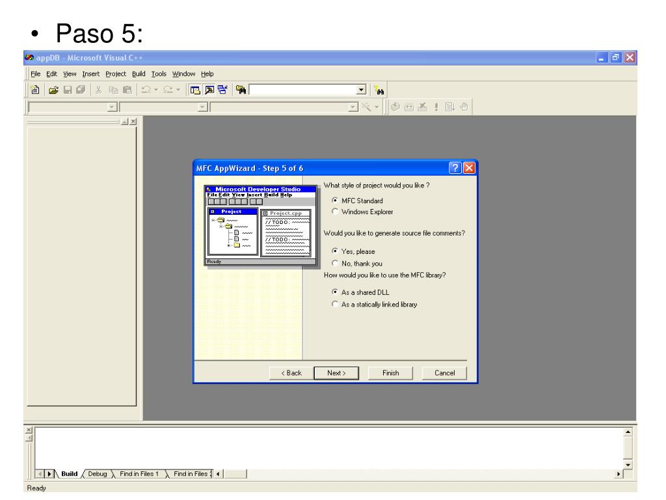Click the WizardBar actions wand icon

pos(366,107)
